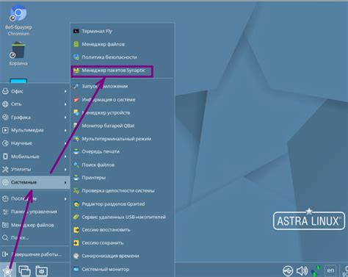Screen dimensions: 348x277
Task: Expand the Сеть category
Action: (35, 104)
